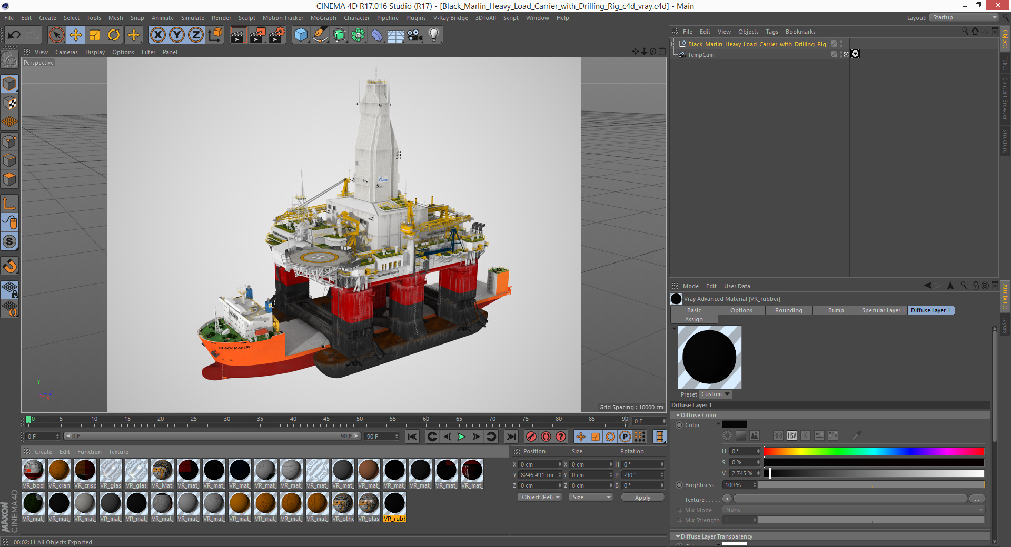Switch to Texture mode in left toolbar

tap(9, 103)
